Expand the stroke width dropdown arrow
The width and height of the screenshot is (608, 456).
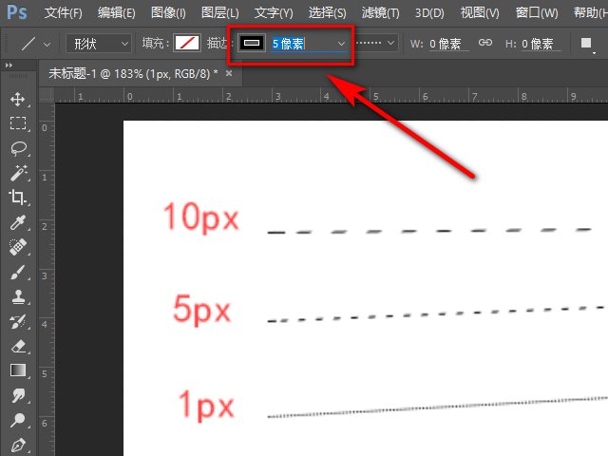tap(340, 44)
